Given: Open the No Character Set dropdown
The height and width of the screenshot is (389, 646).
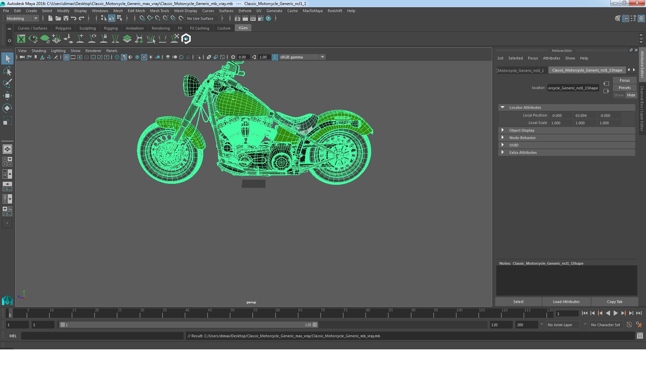Looking at the screenshot, I should 607,325.
